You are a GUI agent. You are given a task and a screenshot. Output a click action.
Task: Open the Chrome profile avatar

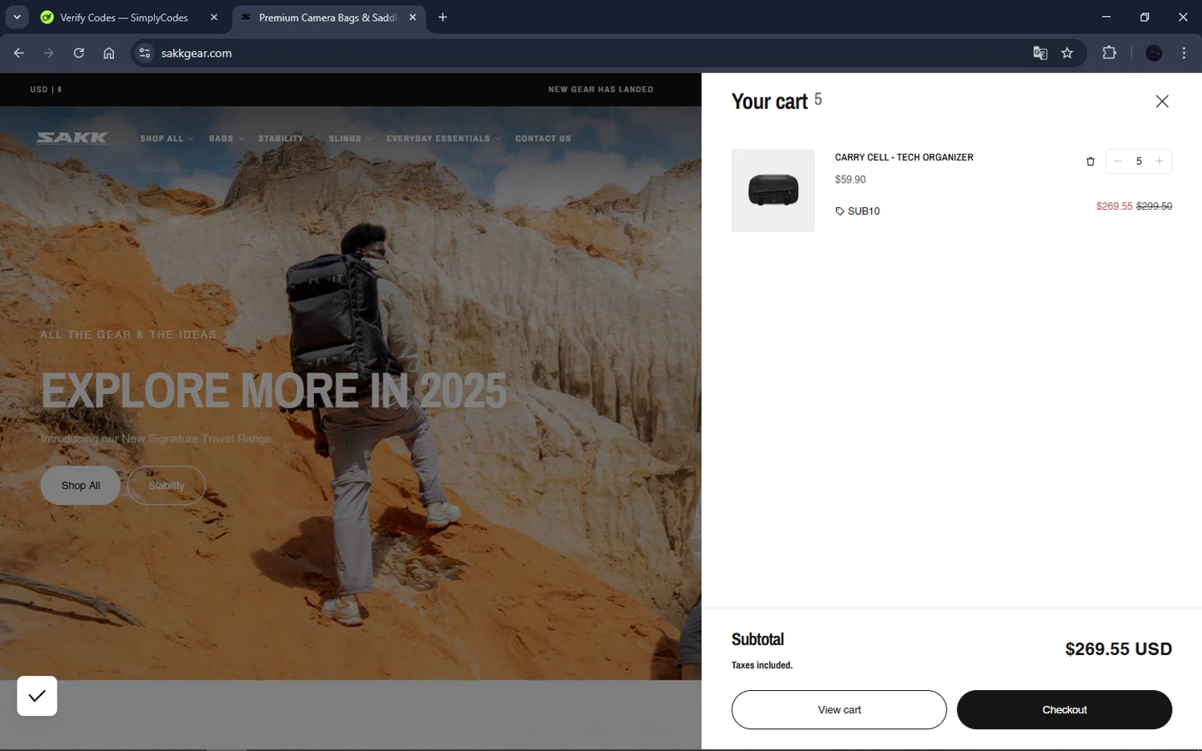tap(1154, 53)
